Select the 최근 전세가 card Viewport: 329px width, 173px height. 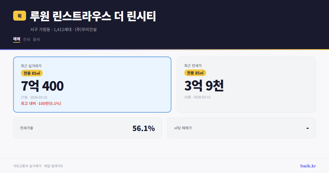246,84
